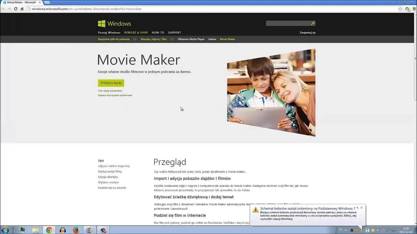Click the Zarejestruj się link
This screenshot has width=417, height=234.
tap(308, 32)
